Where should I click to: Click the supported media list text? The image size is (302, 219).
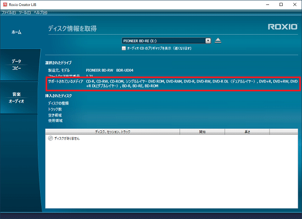(192, 84)
